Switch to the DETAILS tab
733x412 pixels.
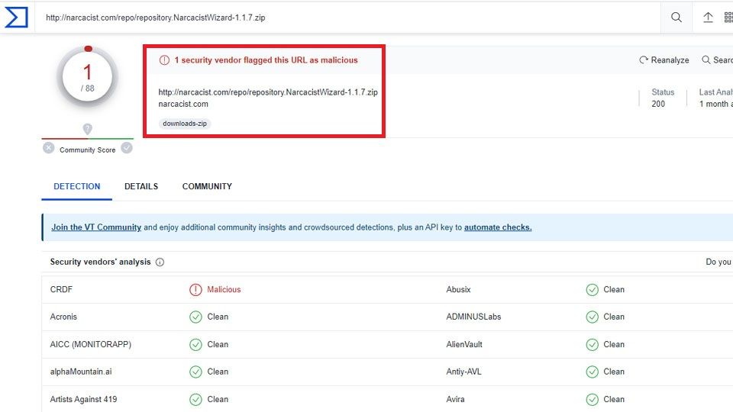point(141,186)
